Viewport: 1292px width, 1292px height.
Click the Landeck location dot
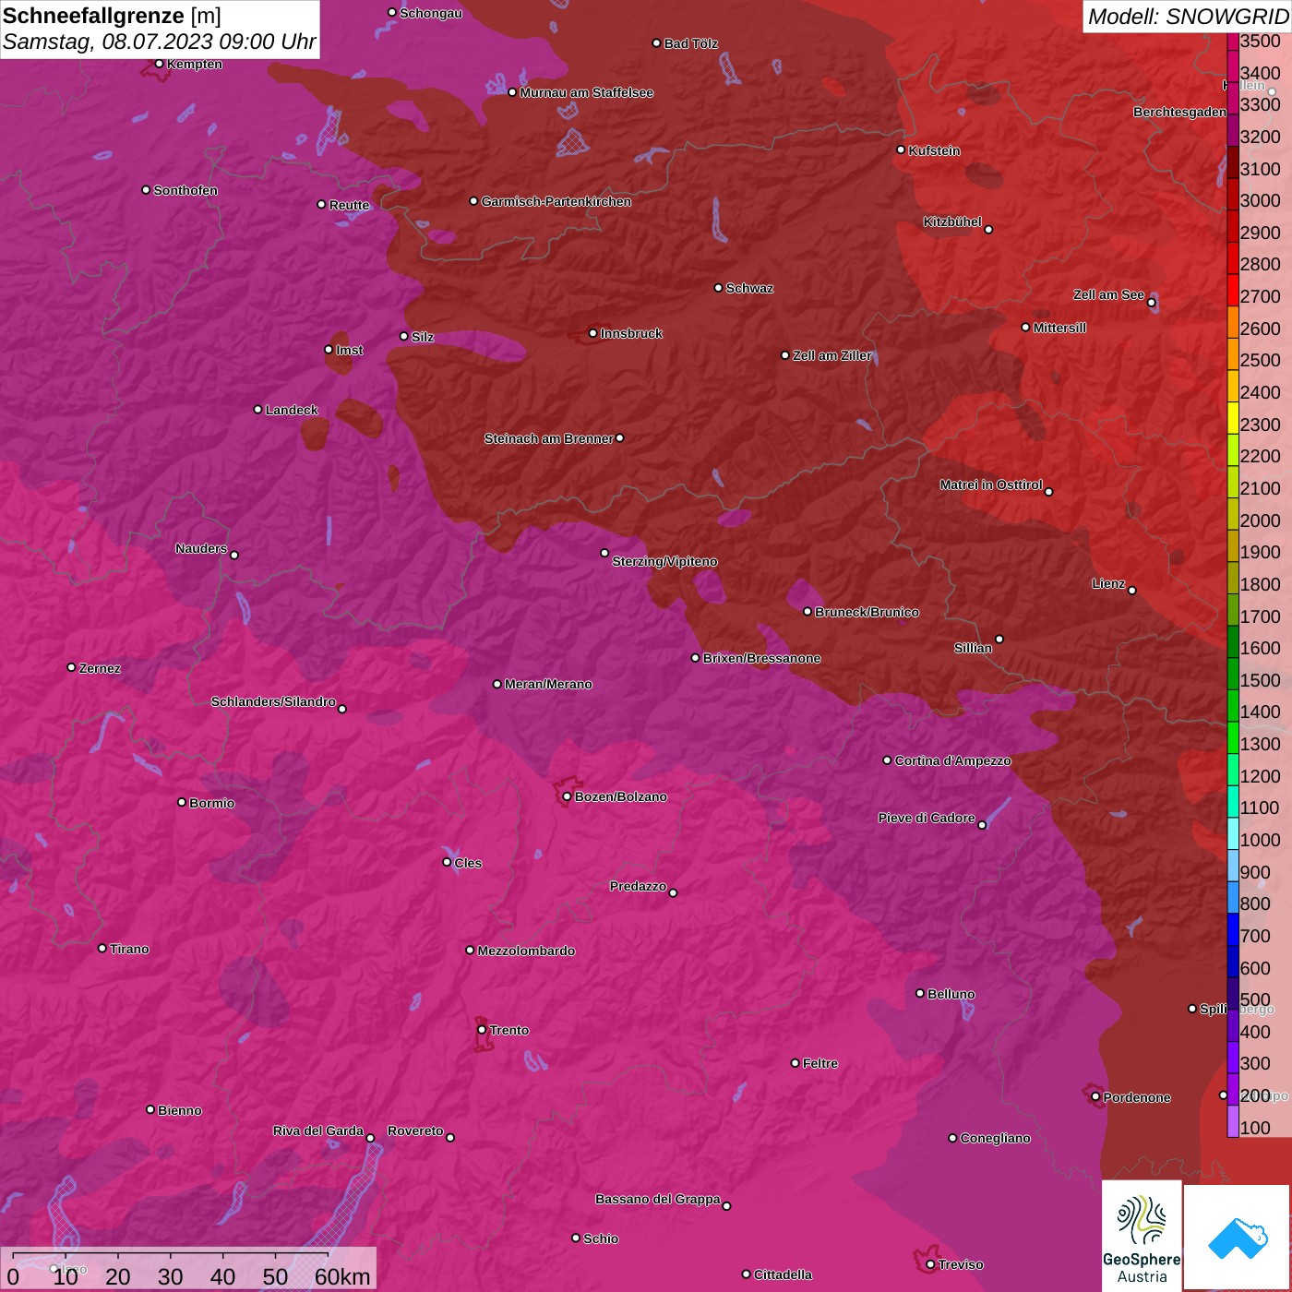point(257,409)
